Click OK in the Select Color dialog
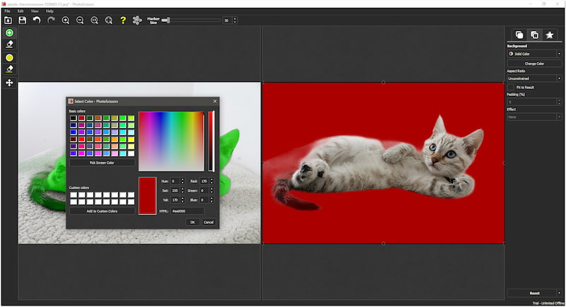 (192, 222)
